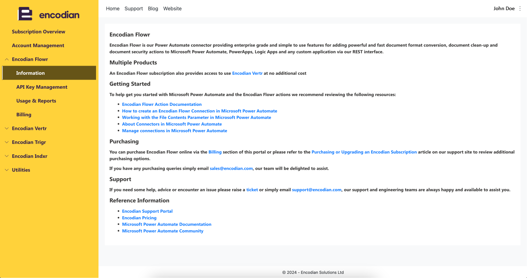
Task: Click the John Doe user name
Action: click(x=504, y=9)
